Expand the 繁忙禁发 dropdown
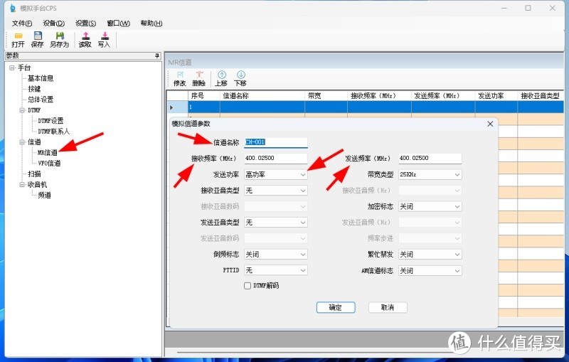This screenshot has width=569, height=362. tap(430, 255)
